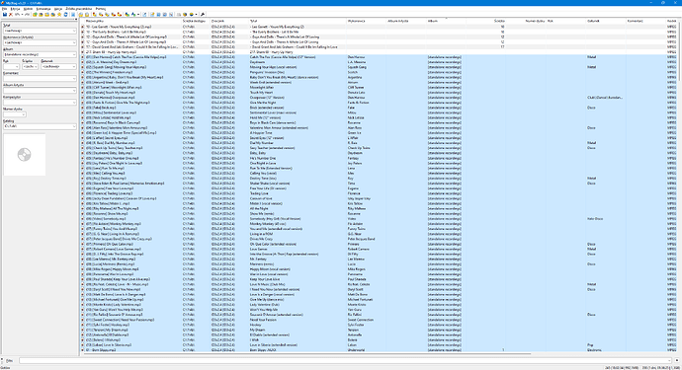
Task: Click the Select all files toolbar icon
Action: coord(72,15)
